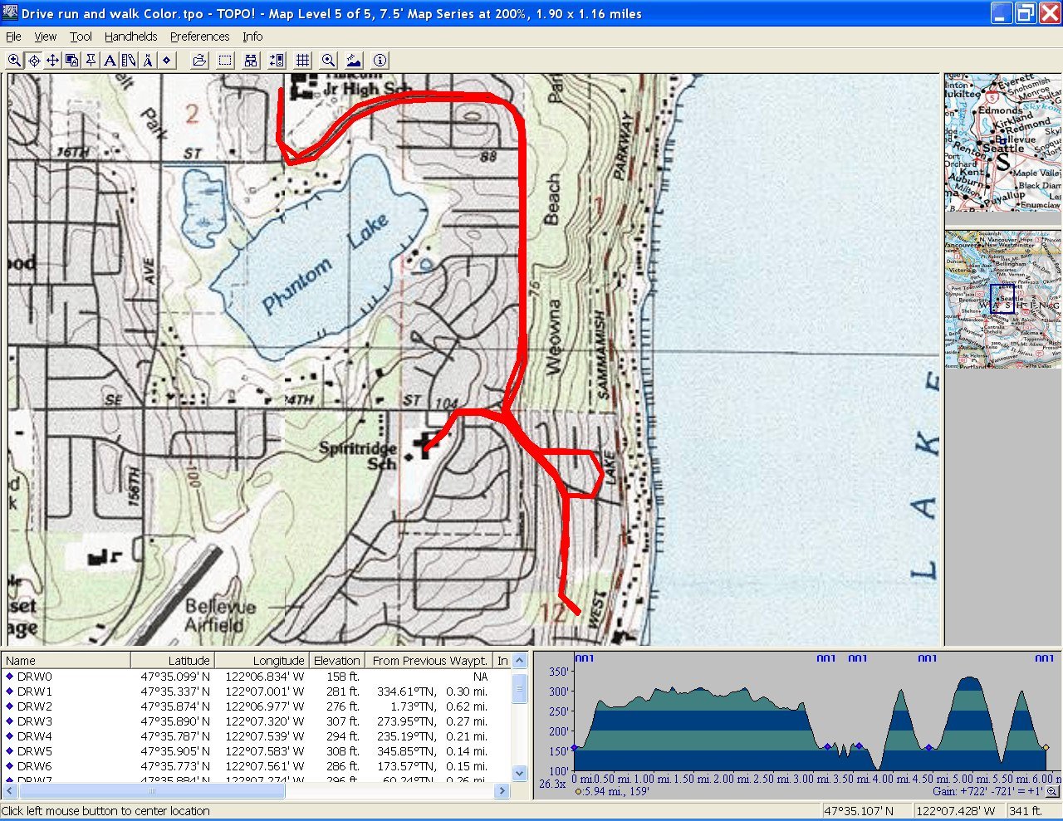Click the Washington state overview thumbnail

tap(1003, 300)
